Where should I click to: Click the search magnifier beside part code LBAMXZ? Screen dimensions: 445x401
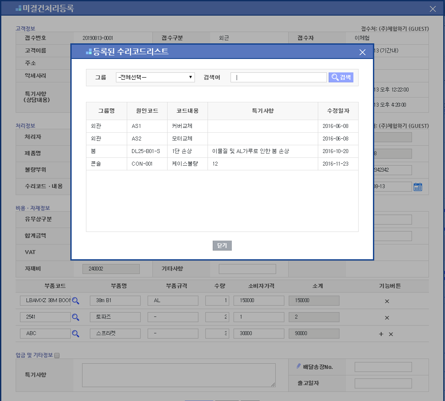click(76, 301)
